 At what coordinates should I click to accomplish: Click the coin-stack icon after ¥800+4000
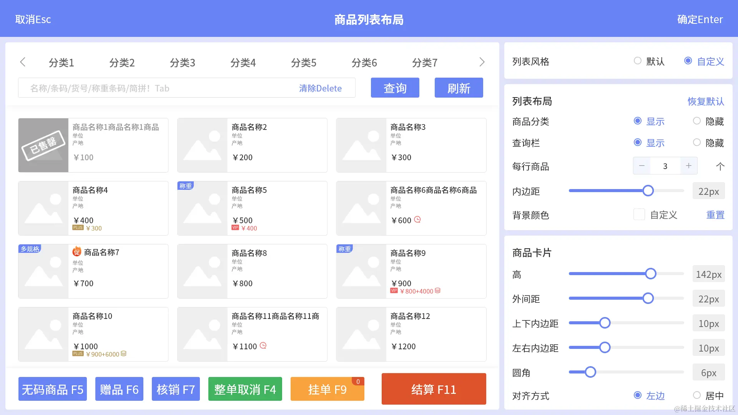click(437, 291)
